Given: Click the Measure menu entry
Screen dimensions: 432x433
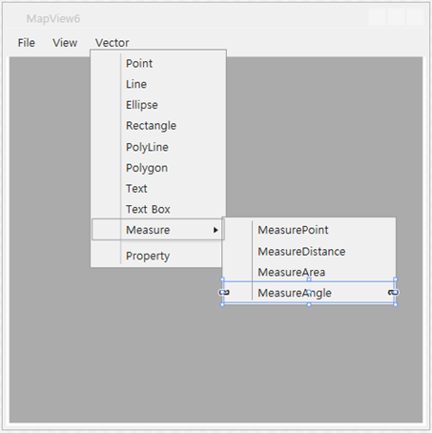Looking at the screenshot, I should [158, 229].
